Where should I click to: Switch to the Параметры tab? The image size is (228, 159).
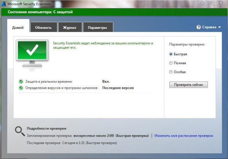click(98, 27)
